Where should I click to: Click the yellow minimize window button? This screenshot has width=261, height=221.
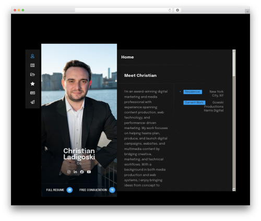coord(19,10)
